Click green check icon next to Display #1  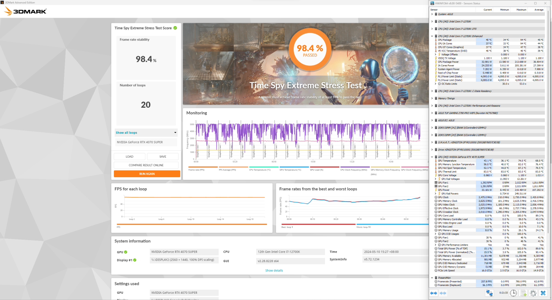point(135,260)
